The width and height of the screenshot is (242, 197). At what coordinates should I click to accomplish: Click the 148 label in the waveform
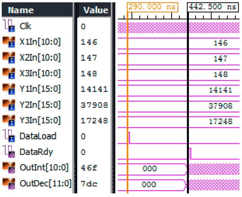point(221,75)
